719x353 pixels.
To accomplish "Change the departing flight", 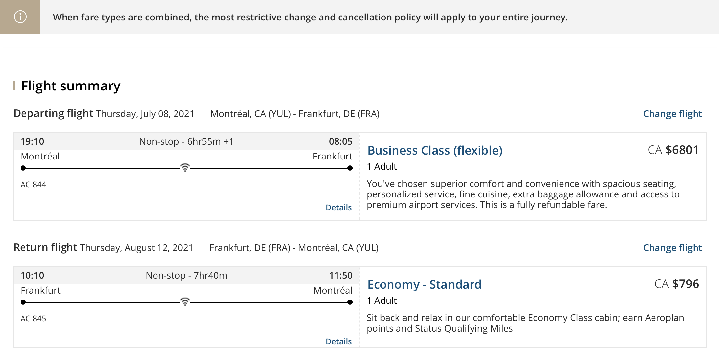I will click(672, 114).
